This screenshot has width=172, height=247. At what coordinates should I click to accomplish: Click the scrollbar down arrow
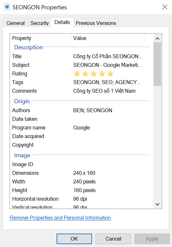point(157,204)
